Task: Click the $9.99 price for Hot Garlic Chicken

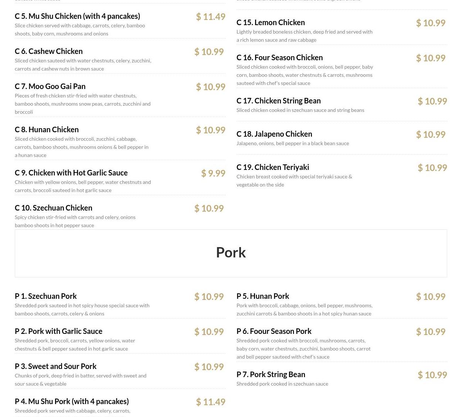Action: 213,173
